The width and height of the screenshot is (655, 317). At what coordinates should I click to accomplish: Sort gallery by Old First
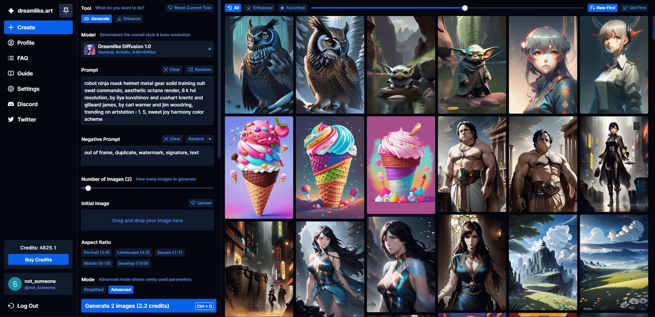click(634, 8)
